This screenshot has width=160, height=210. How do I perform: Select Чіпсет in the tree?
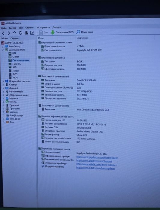point(14,71)
